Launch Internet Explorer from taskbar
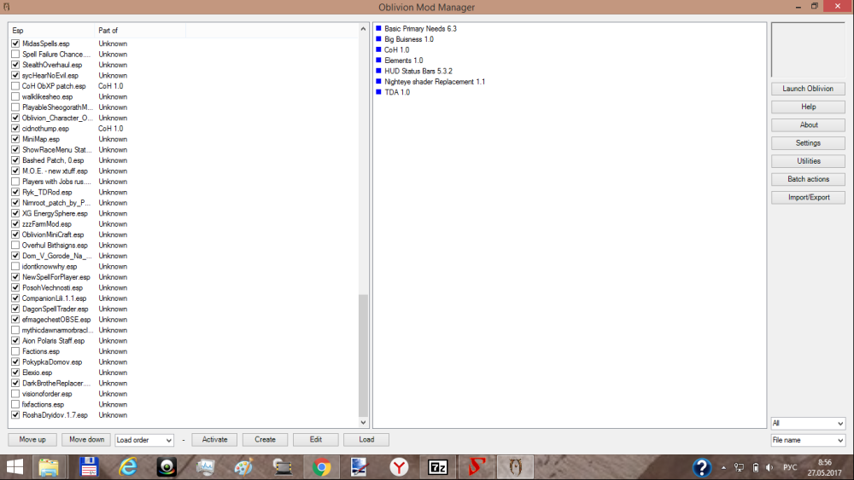Screen dimensions: 854x480 [x=128, y=467]
